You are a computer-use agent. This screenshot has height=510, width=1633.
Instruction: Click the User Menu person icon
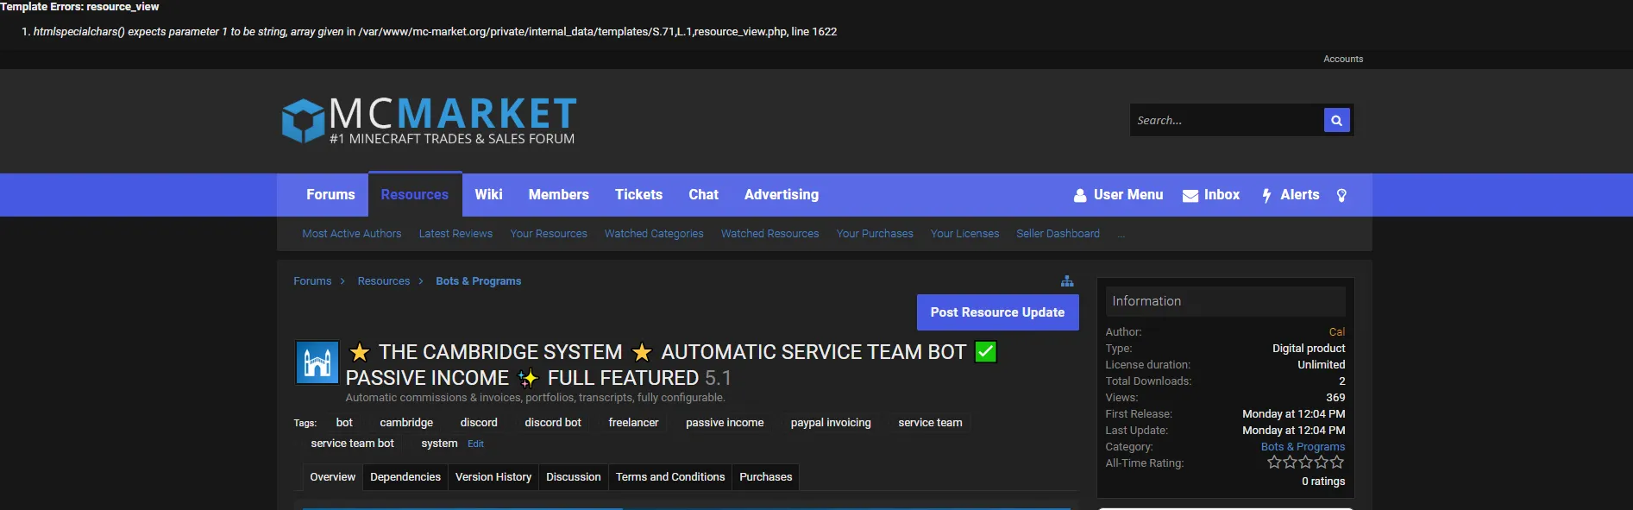[1080, 196]
